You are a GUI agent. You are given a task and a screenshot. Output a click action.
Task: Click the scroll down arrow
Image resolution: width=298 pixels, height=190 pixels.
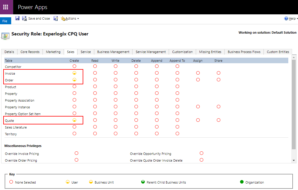point(294,160)
